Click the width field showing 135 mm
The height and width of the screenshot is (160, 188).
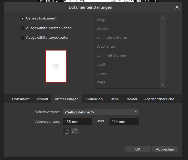77,121
